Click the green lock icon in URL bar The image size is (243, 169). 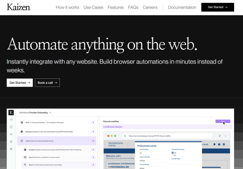tap(125, 136)
